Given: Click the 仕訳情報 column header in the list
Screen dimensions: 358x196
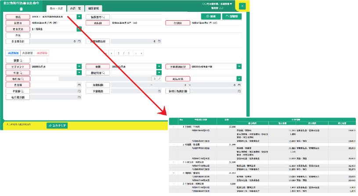Looking at the screenshot, I should [x=296, y=120].
